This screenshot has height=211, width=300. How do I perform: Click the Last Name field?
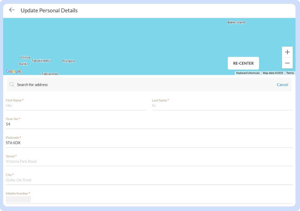pos(222,105)
